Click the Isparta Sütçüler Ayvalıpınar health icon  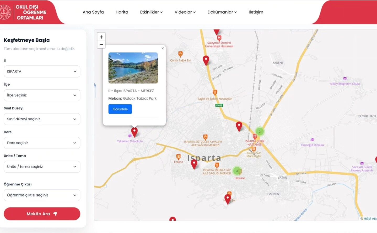pos(205,137)
